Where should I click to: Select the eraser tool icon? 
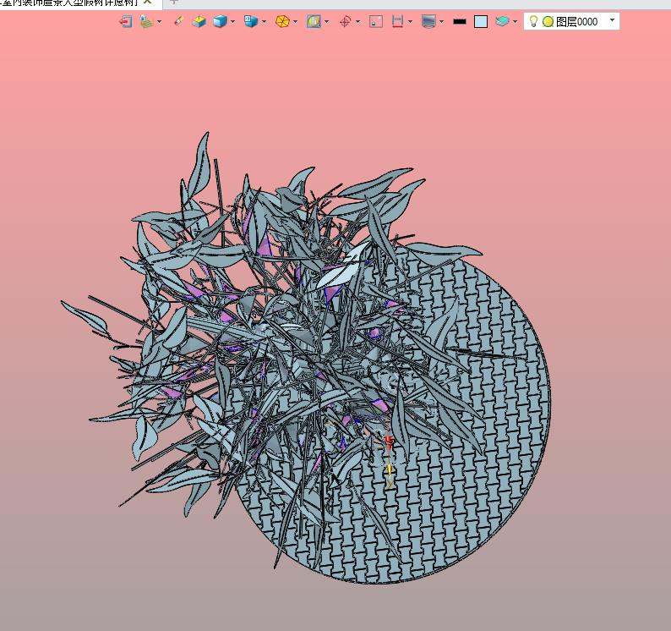(178, 20)
